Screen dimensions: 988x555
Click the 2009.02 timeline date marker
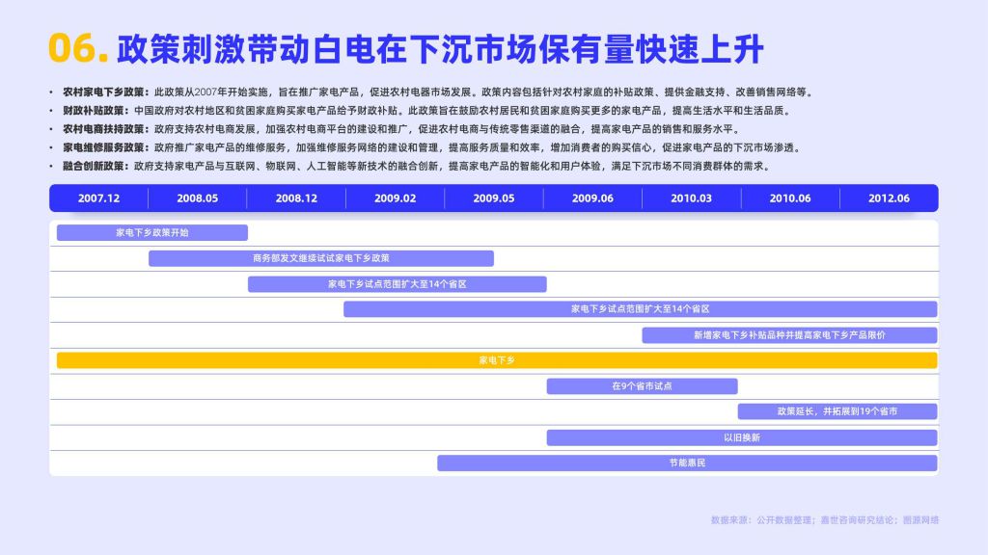point(395,198)
